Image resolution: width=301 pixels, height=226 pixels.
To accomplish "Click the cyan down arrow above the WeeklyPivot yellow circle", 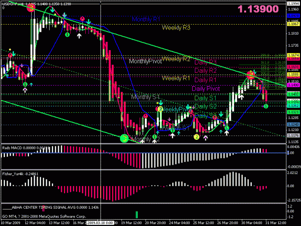I will tap(161, 103).
